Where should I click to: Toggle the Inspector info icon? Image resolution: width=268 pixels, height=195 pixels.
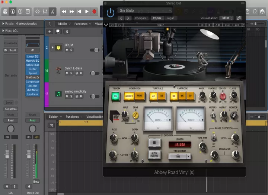click(13, 12)
